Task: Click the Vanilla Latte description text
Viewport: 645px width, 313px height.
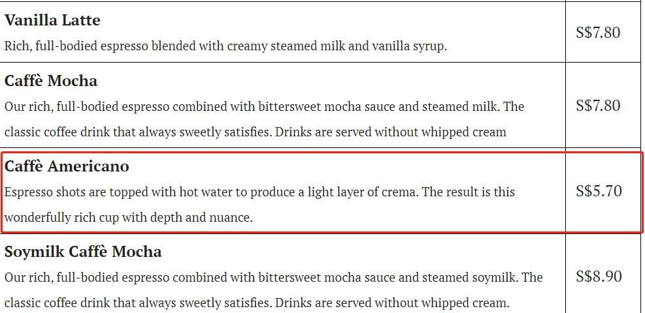Action: 225,46
